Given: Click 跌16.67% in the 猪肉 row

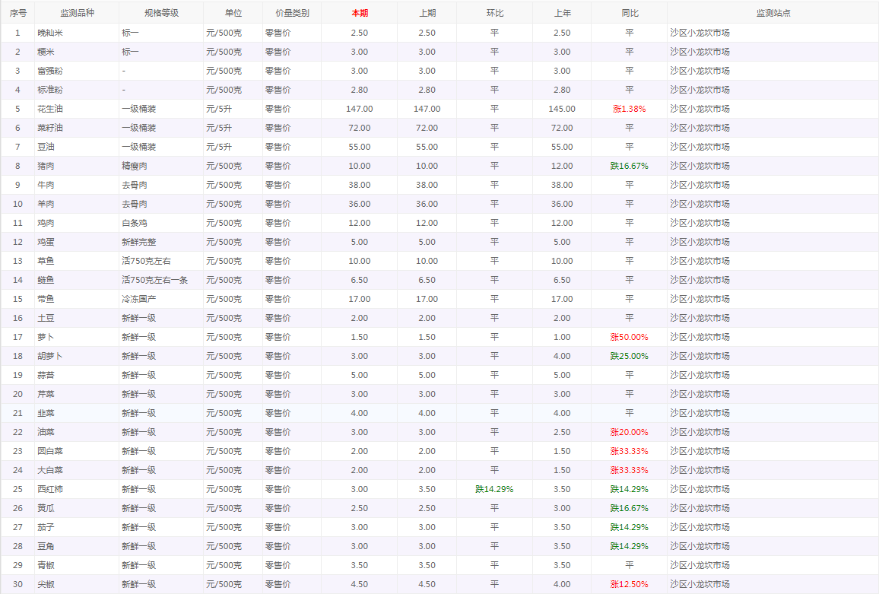Looking at the screenshot, I should pyautogui.click(x=630, y=167).
